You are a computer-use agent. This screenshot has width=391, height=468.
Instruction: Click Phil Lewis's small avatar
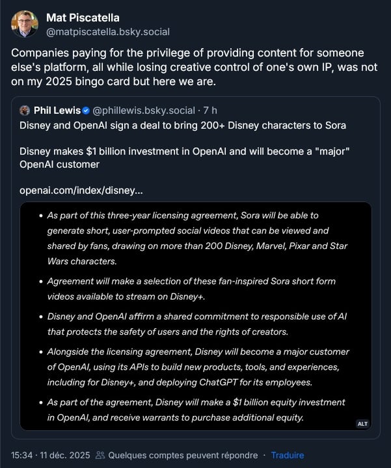[x=25, y=110]
